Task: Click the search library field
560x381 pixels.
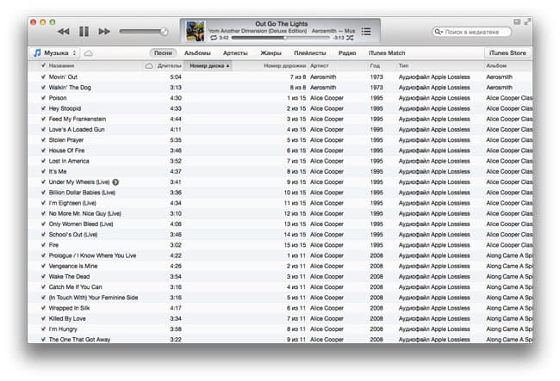Action: (x=472, y=32)
